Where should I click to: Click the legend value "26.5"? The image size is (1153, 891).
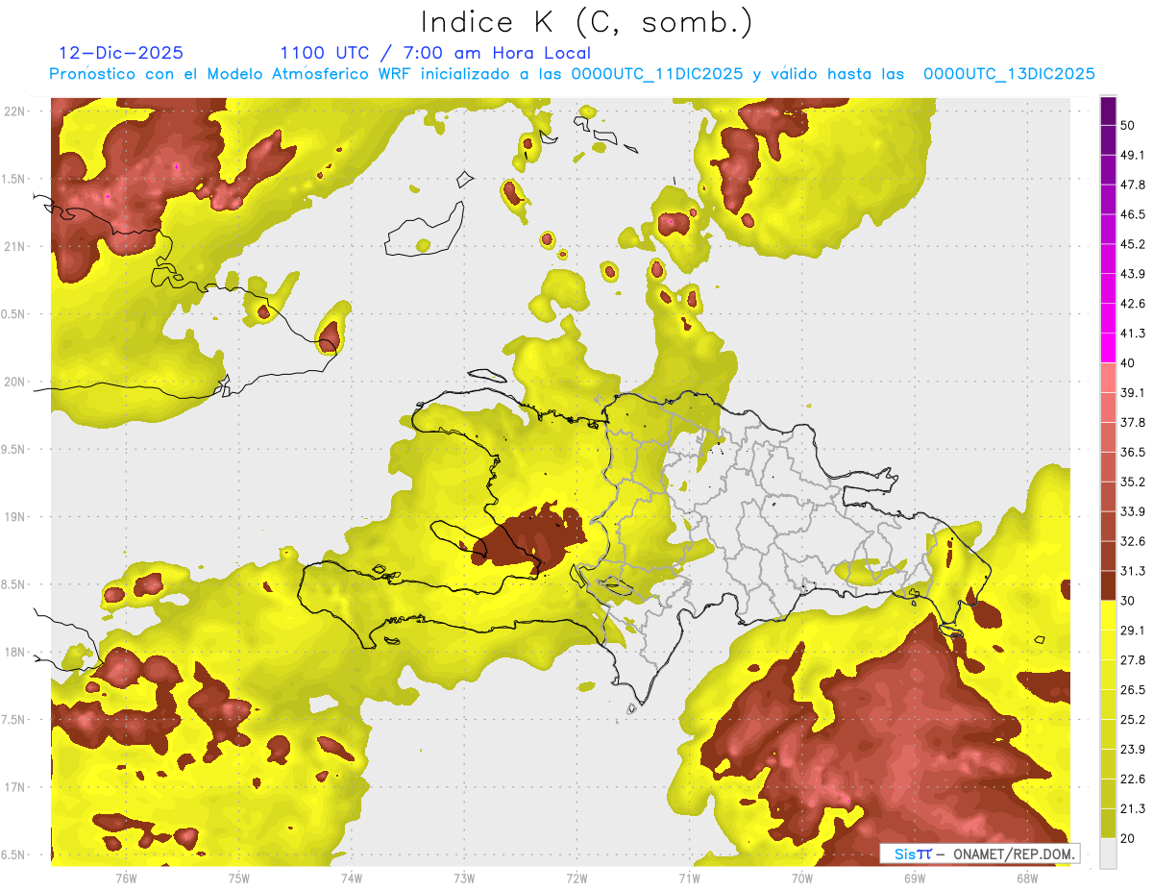(x=1133, y=689)
